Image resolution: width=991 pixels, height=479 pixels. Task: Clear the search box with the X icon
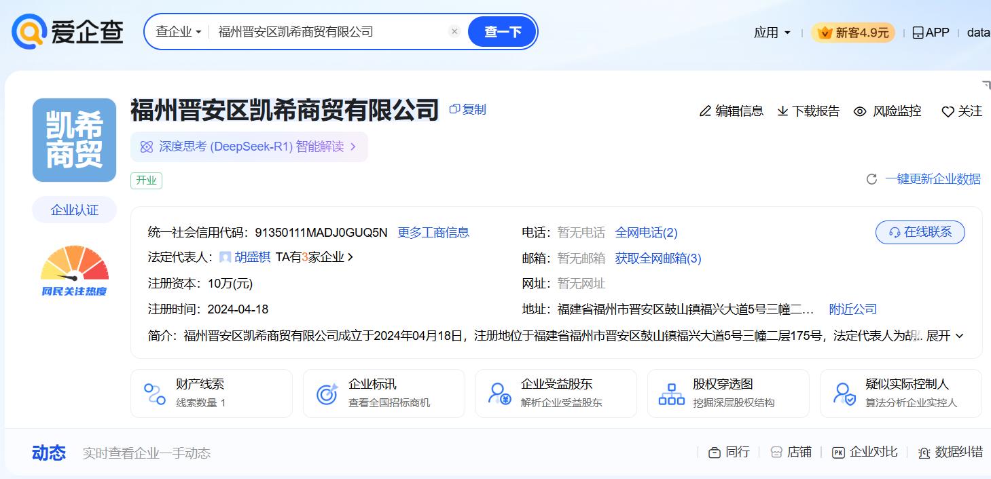pyautogui.click(x=454, y=31)
